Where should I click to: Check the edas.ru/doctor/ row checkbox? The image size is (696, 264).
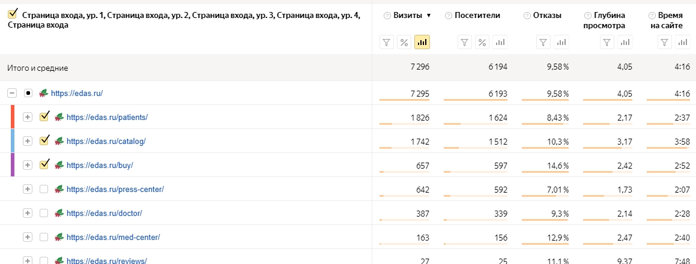(x=44, y=213)
